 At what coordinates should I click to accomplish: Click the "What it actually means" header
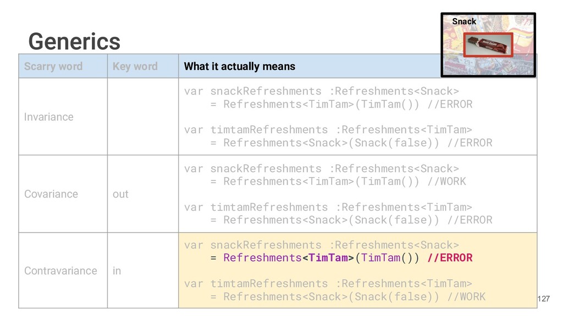[x=239, y=66]
